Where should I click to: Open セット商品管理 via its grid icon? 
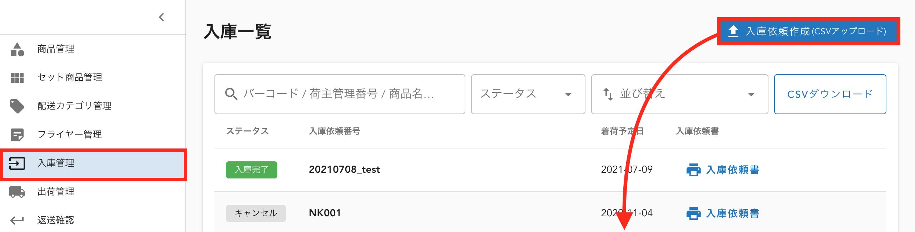(17, 78)
